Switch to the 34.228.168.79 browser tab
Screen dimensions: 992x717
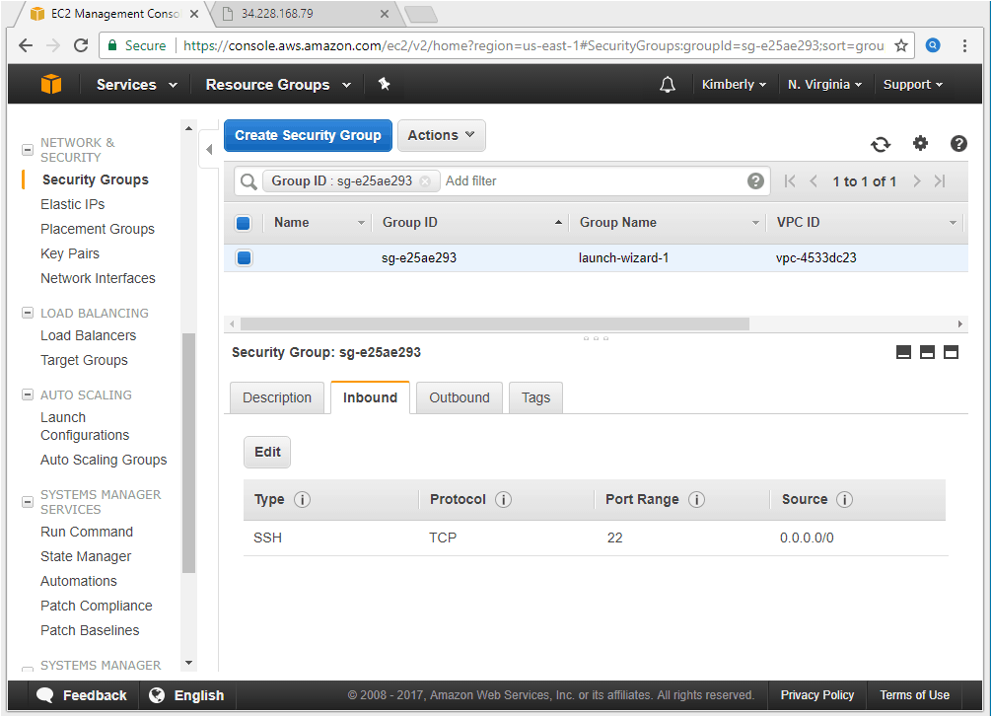coord(307,14)
